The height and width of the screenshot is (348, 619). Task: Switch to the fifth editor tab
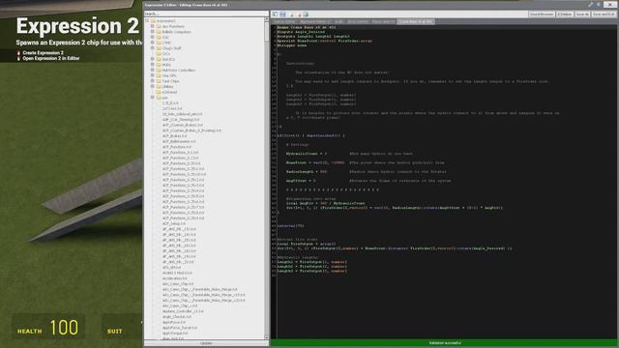pyautogui.click(x=383, y=21)
